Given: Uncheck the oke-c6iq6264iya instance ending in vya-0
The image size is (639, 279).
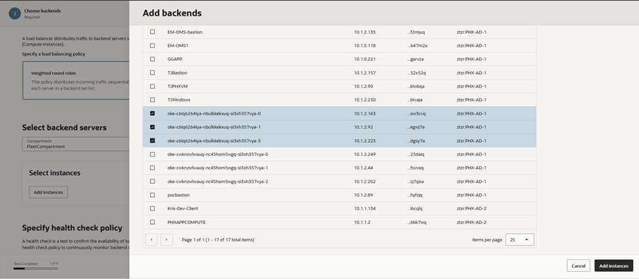Looking at the screenshot, I should coord(153,113).
